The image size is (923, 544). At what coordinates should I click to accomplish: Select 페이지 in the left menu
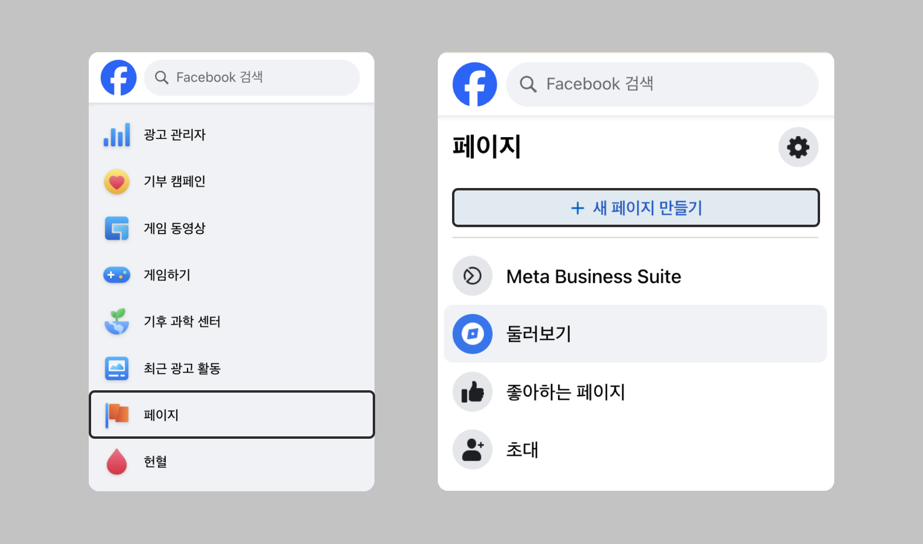pyautogui.click(x=231, y=415)
